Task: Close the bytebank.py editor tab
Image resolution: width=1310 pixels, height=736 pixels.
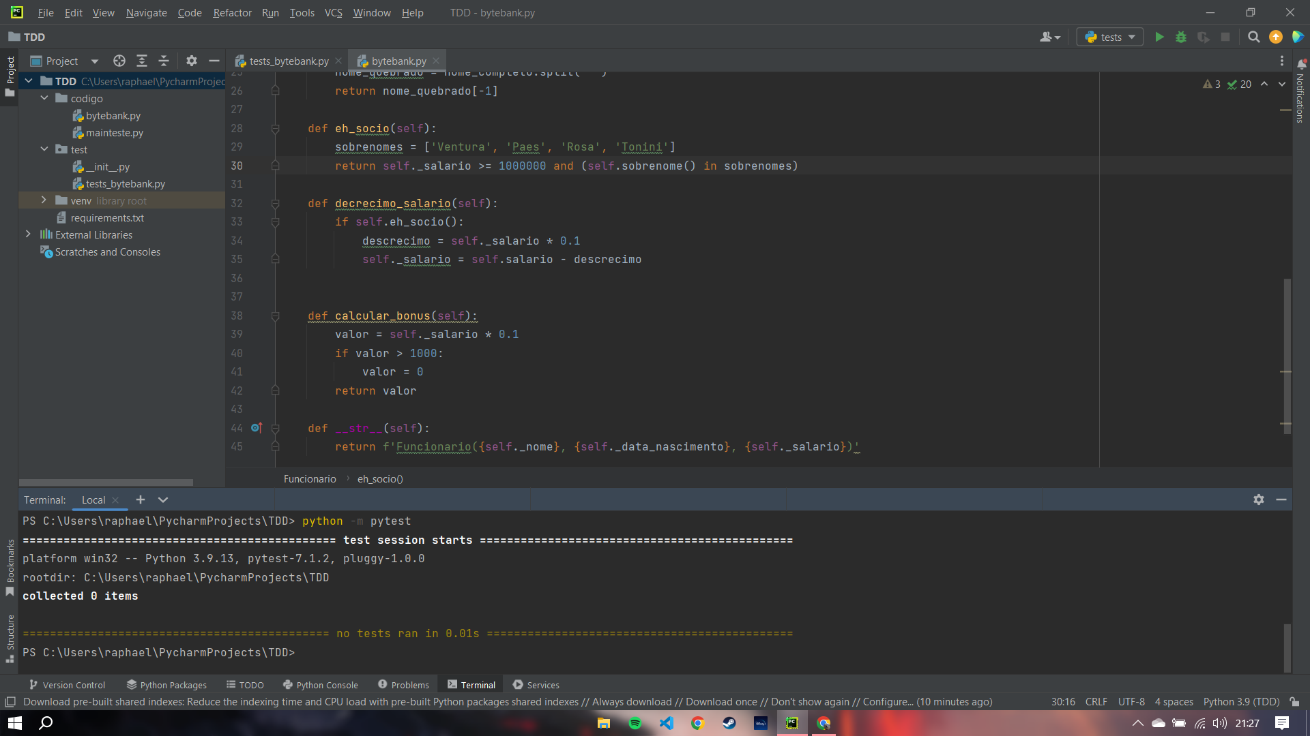Action: point(436,61)
